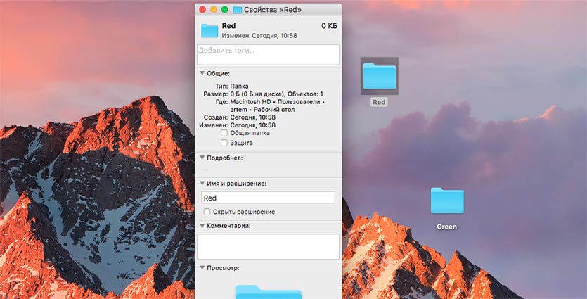The image size is (587, 299).
Task: Select the Green folder on desktop
Action: (447, 201)
